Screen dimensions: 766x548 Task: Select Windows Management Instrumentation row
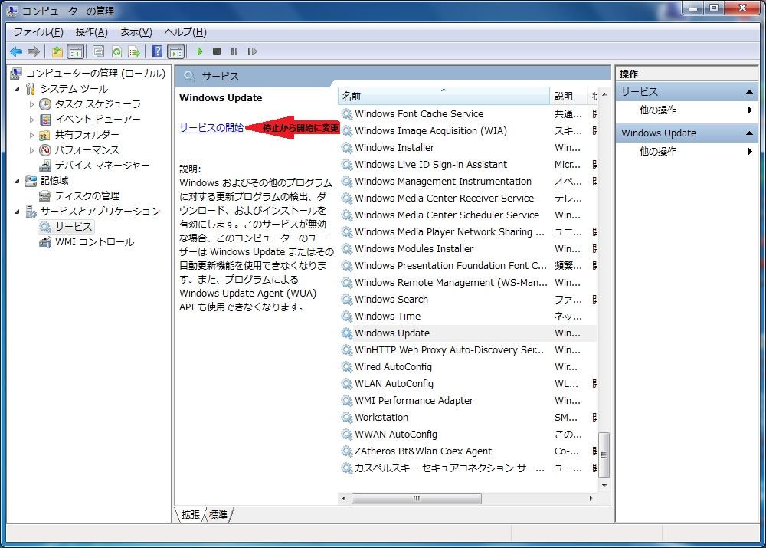469,182
